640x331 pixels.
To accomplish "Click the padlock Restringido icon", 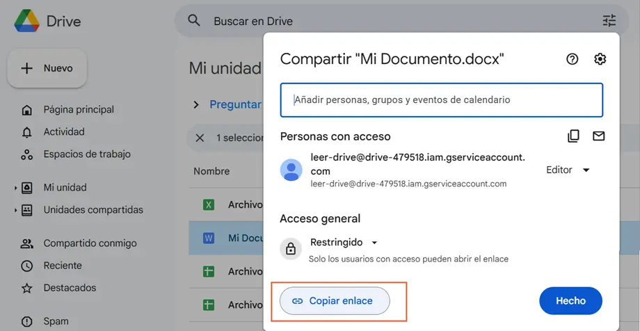I will (291, 248).
